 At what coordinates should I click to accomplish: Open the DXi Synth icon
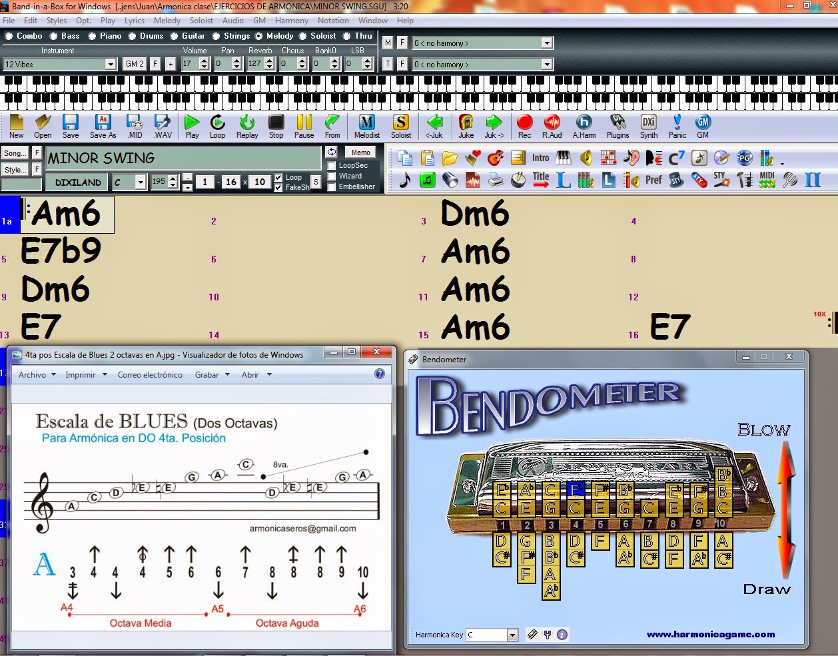[x=649, y=126]
